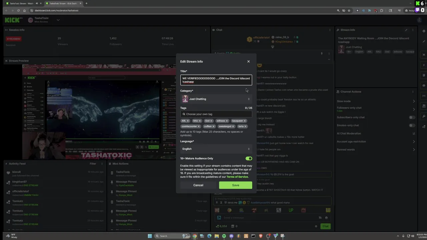Click the Windows Start button

tap(150, 236)
